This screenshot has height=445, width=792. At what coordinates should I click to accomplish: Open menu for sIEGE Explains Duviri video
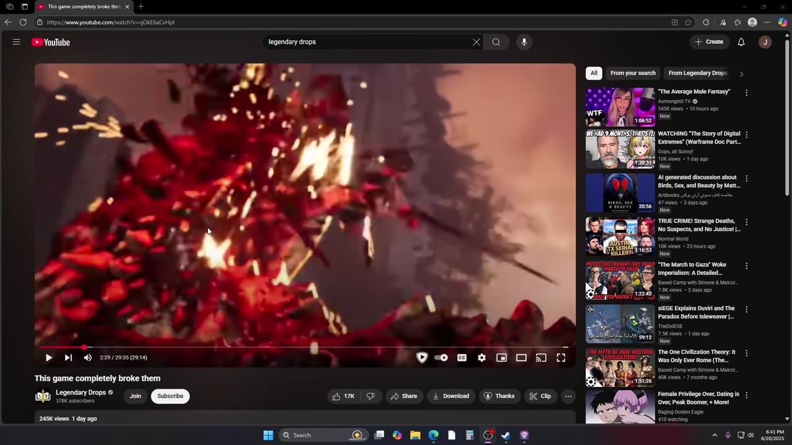(747, 309)
